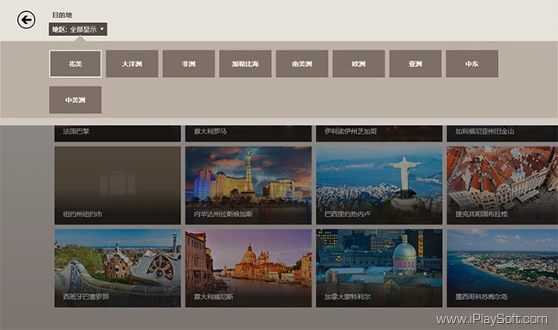The width and height of the screenshot is (558, 330).
Task: View the 西班牙巴塞罗那 destination
Action: coord(118,267)
